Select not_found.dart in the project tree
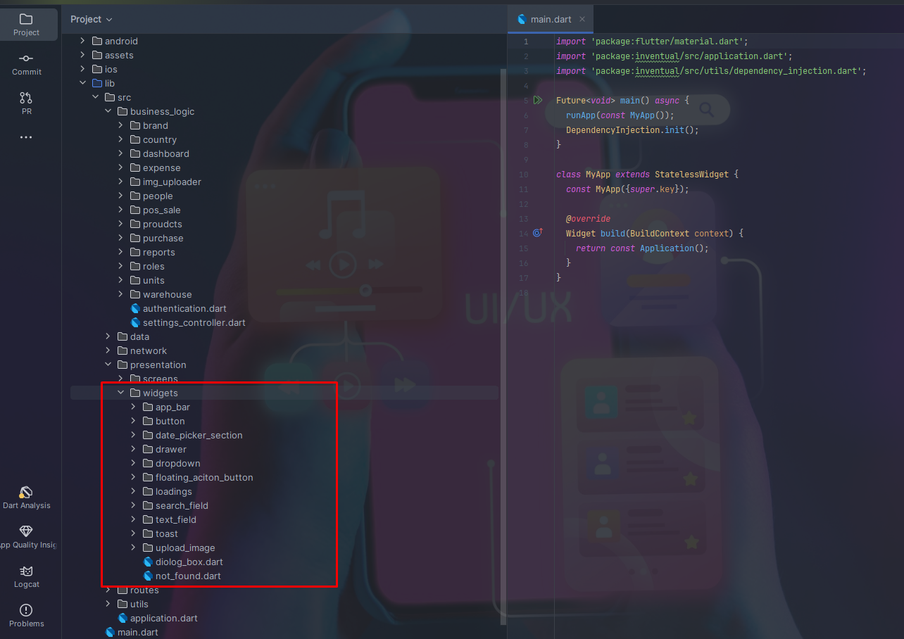This screenshot has height=639, width=904. click(x=188, y=576)
